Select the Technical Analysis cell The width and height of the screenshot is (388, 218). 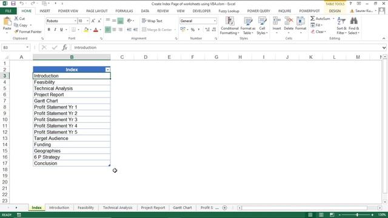click(x=72, y=88)
